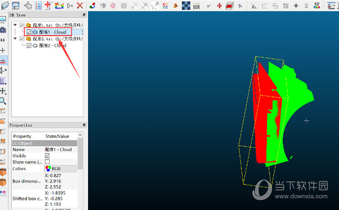Open the point list picking tool
Viewport: 339px width, 210px height.
pos(38,6)
